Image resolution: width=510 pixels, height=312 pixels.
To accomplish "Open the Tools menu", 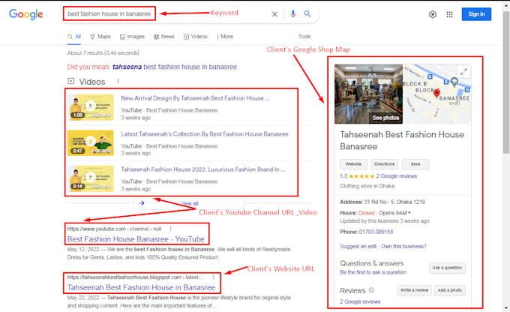I will (x=304, y=37).
